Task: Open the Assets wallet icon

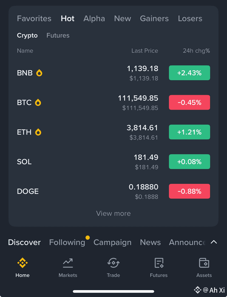Action: point(204,263)
